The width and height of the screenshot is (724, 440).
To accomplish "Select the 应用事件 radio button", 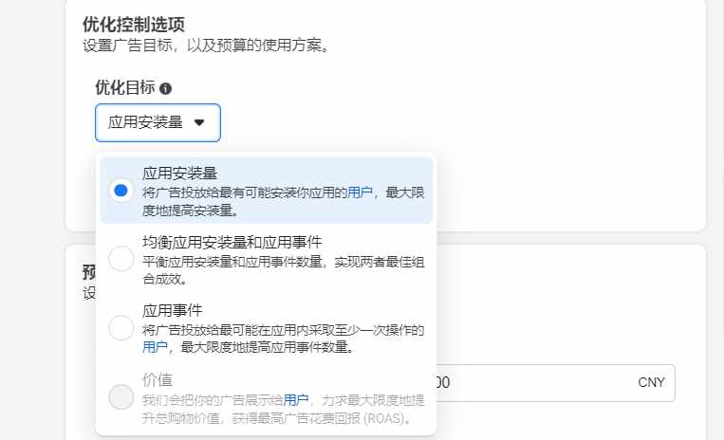I will pyautogui.click(x=121, y=328).
